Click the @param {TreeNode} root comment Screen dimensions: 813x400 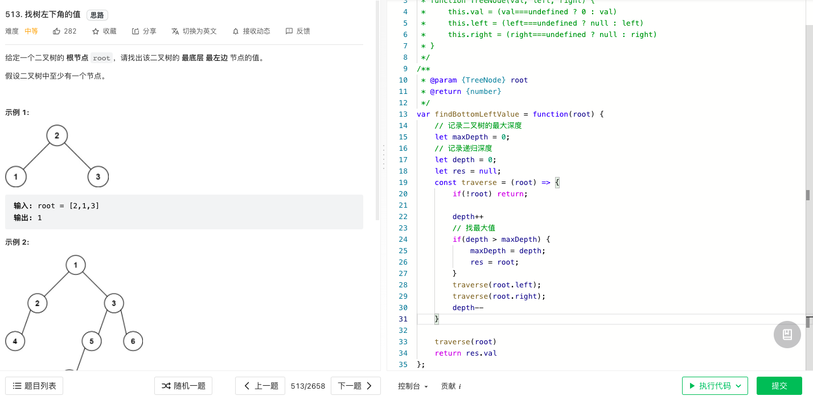[474, 80]
